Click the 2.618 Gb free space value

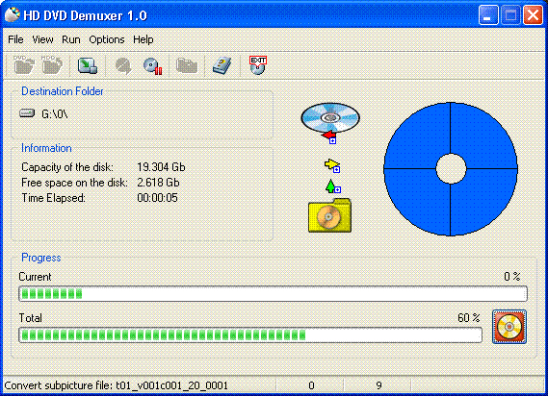point(158,183)
